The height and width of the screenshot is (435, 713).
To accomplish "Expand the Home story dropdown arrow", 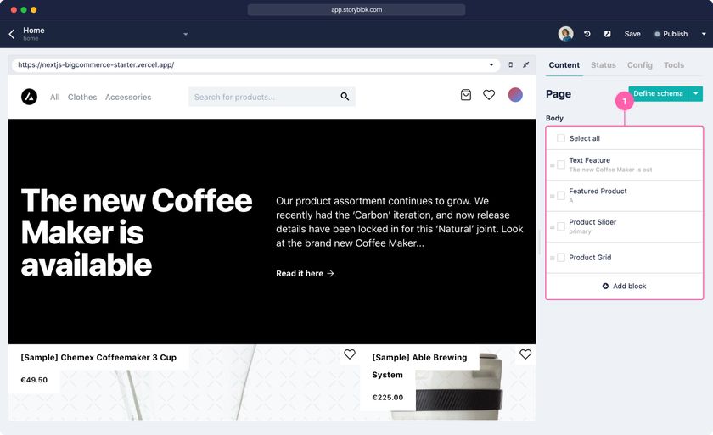I will point(186,34).
